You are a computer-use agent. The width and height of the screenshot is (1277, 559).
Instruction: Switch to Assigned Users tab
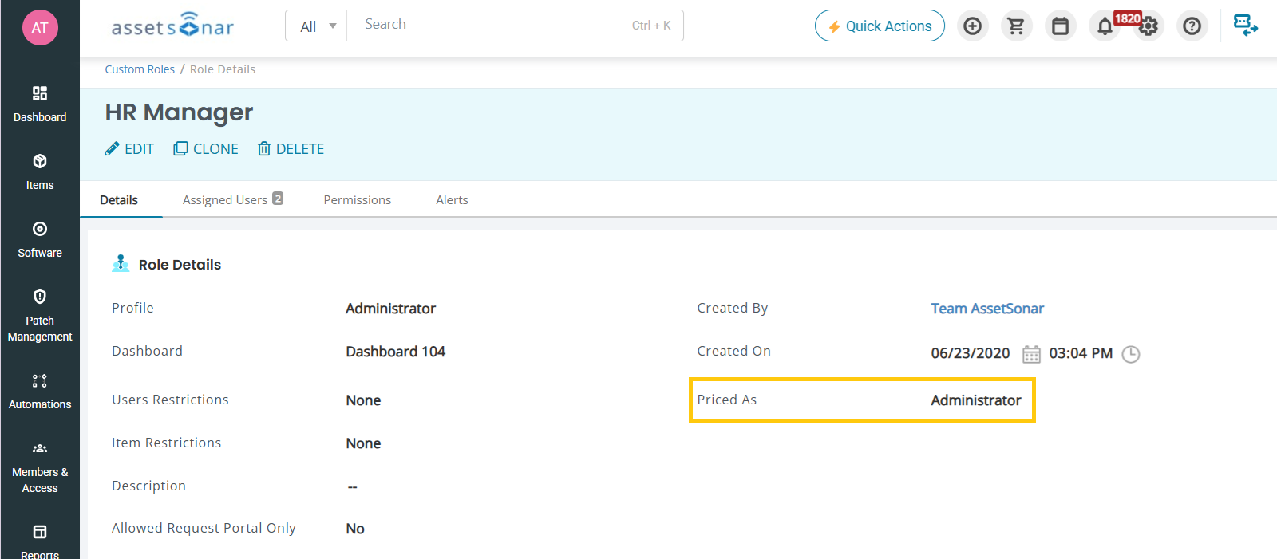pyautogui.click(x=232, y=199)
